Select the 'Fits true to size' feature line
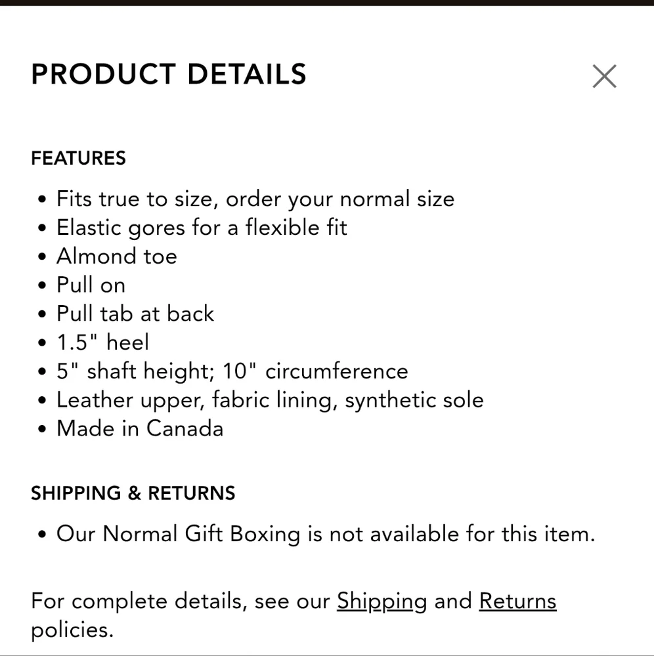 pos(255,199)
